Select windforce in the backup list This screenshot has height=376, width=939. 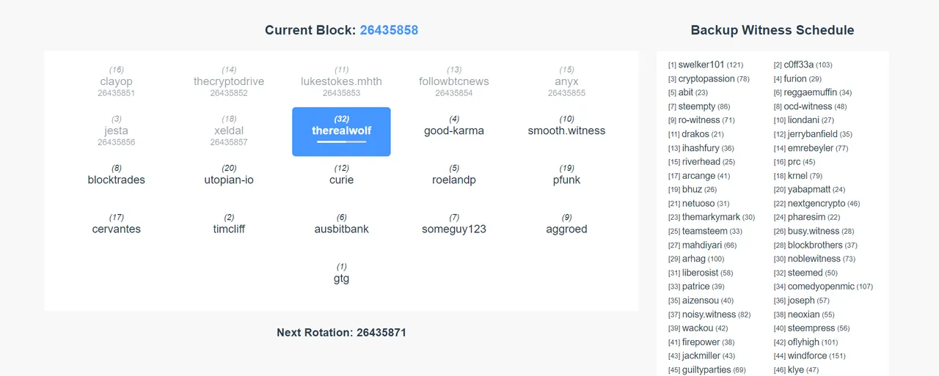807,355
